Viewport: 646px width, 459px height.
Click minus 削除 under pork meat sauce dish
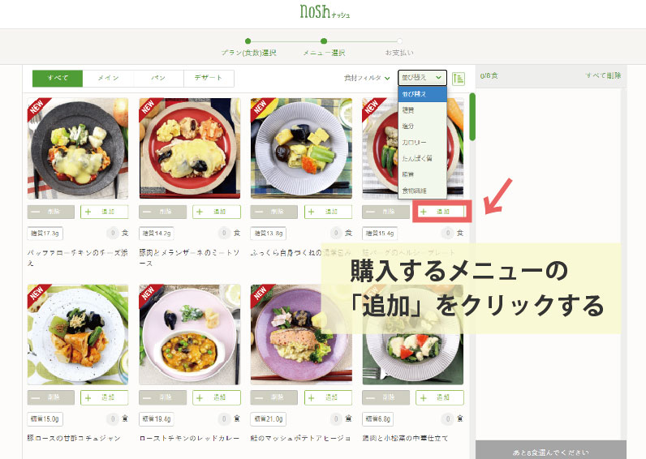pos(162,212)
